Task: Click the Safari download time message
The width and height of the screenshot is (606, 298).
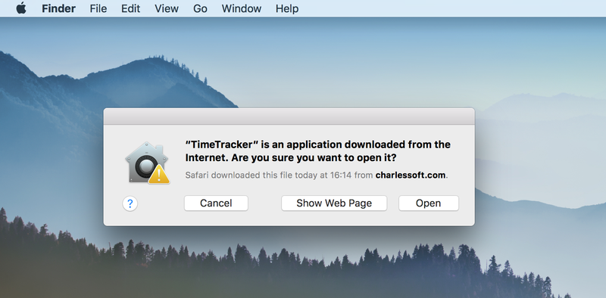Action: click(316, 175)
